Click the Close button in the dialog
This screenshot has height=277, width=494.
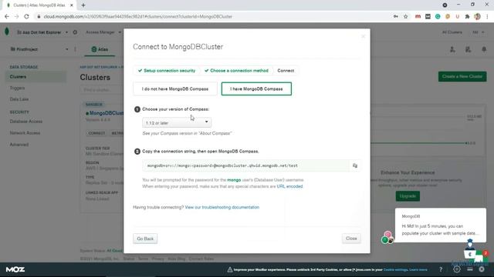tap(351, 239)
